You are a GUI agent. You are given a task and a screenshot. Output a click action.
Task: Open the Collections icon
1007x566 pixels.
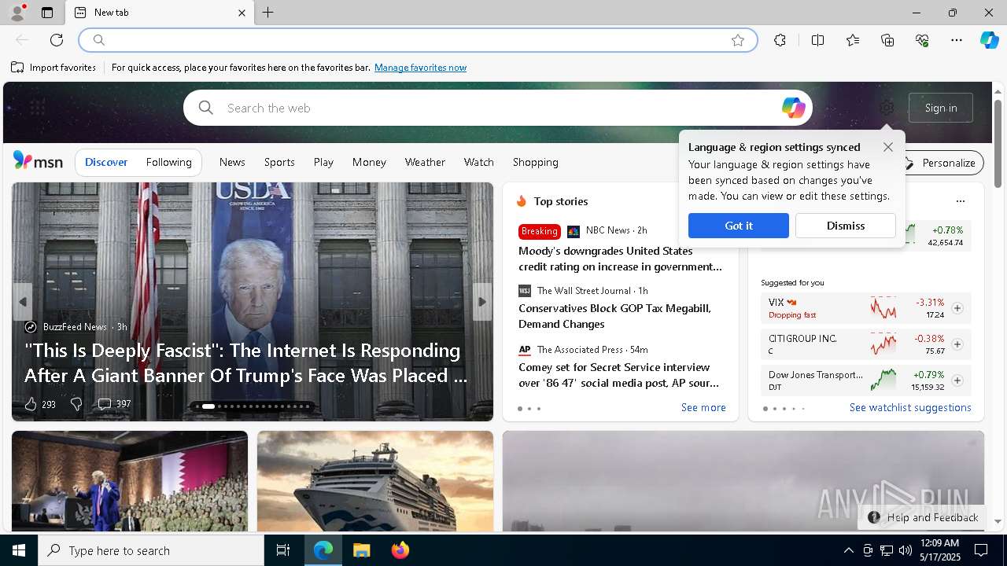(x=887, y=40)
